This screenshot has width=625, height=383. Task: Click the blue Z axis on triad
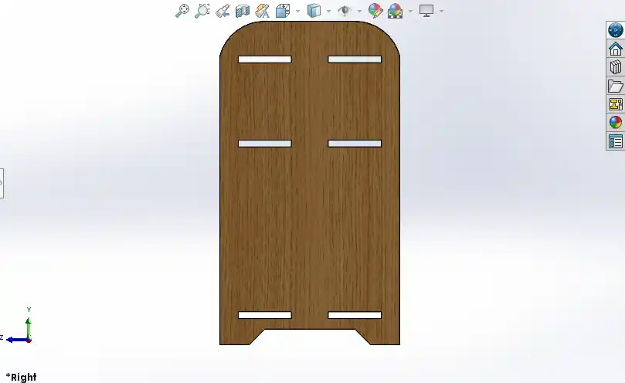pyautogui.click(x=16, y=340)
